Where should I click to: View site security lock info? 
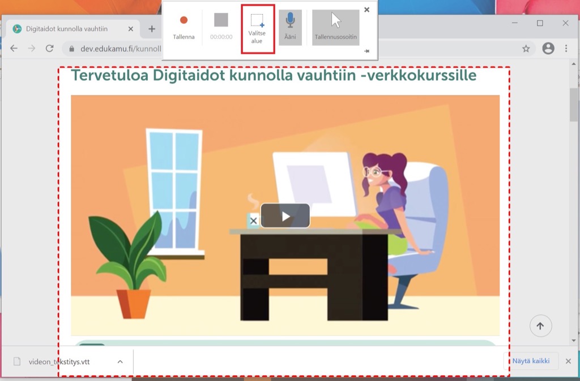point(72,49)
